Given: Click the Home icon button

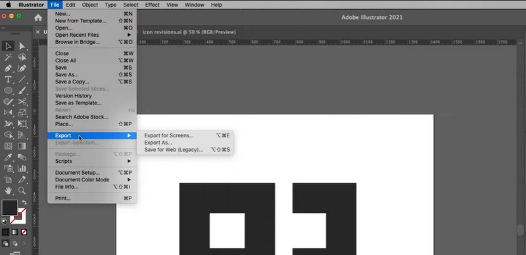Looking at the screenshot, I should coord(38,18).
